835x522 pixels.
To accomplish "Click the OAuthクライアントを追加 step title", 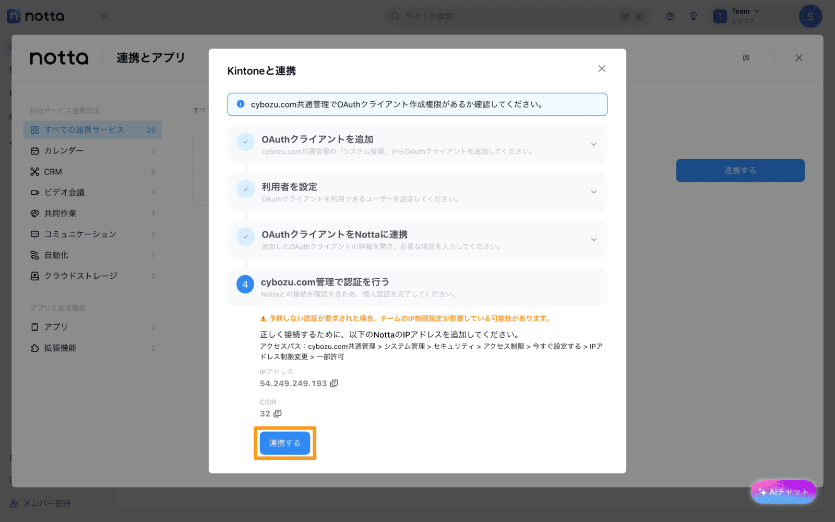I will 317,139.
